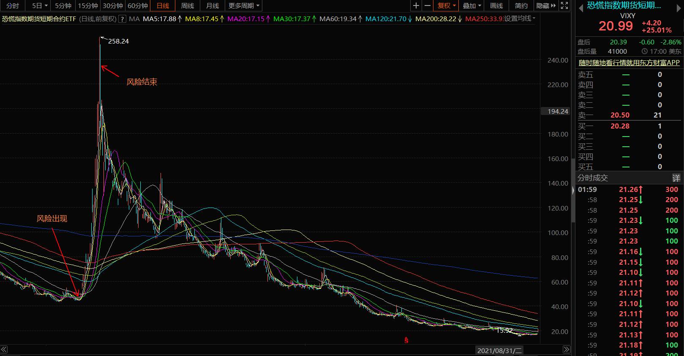This screenshot has width=684, height=356.
Task: Open 设置均线 dropdown
Action: click(520, 19)
